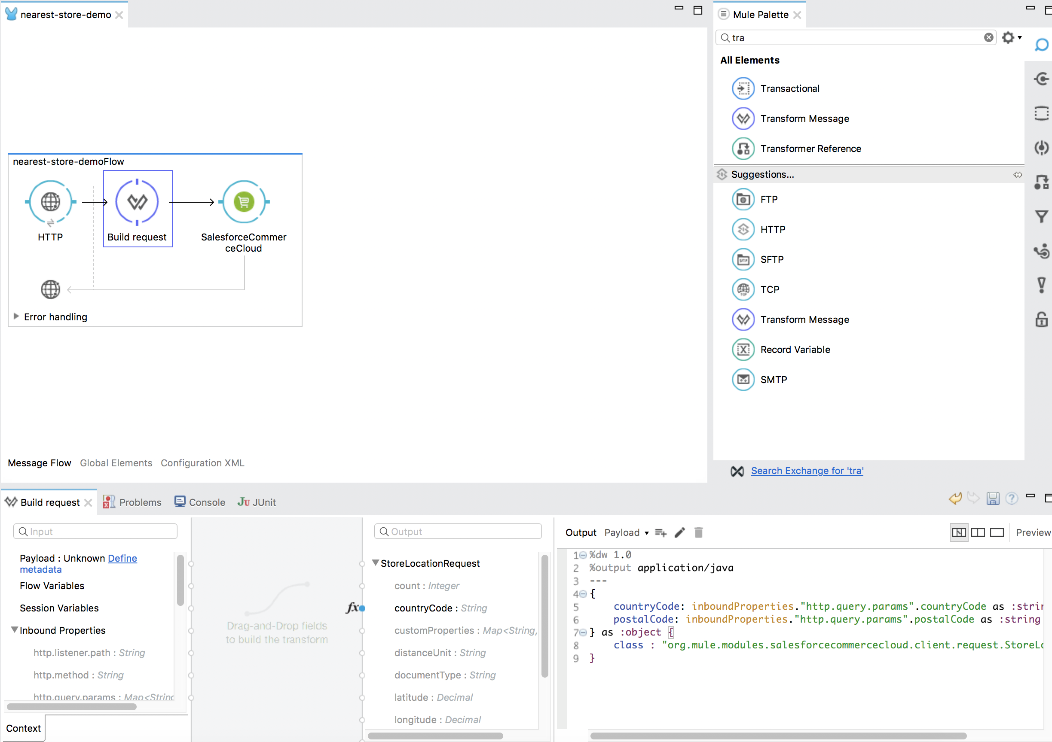Select the SFTP connector icon in suggestions

(742, 259)
